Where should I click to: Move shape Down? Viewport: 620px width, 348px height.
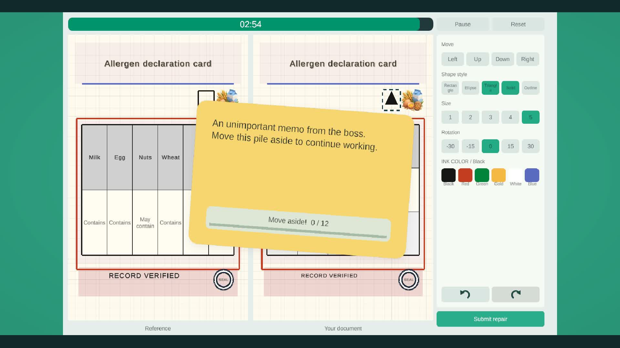(502, 59)
